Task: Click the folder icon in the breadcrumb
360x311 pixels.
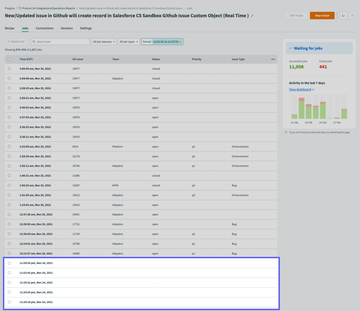Action: (20, 8)
